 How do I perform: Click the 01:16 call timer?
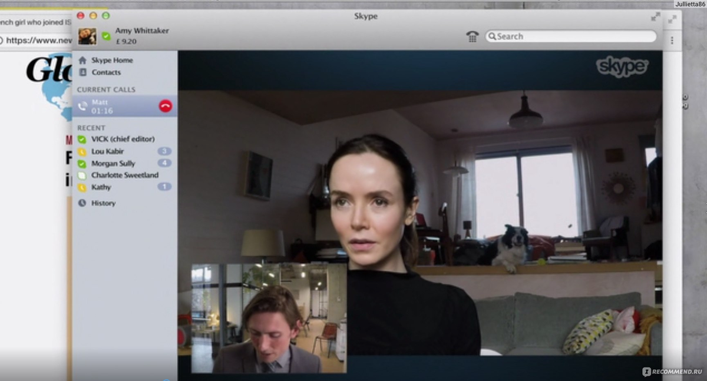point(102,111)
